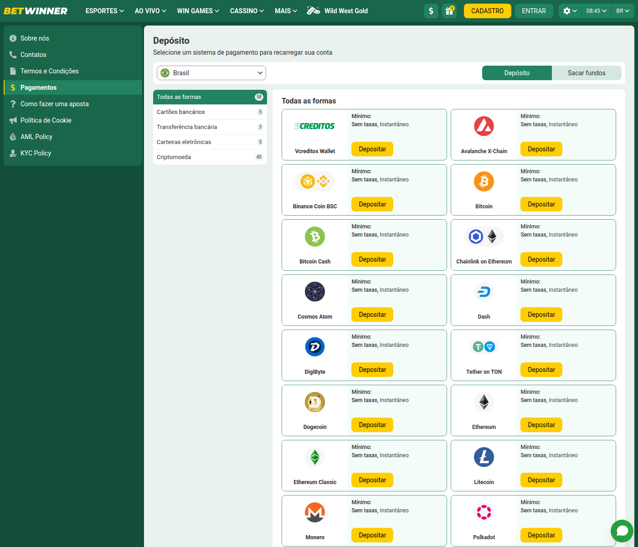Open the Pagamentos sidebar link

point(73,88)
